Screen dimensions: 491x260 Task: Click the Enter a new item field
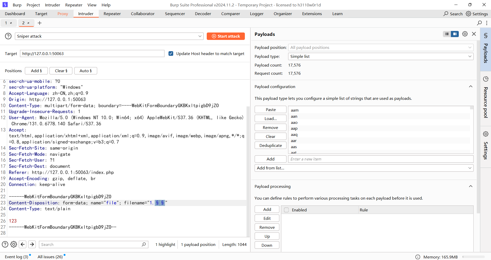pos(380,159)
